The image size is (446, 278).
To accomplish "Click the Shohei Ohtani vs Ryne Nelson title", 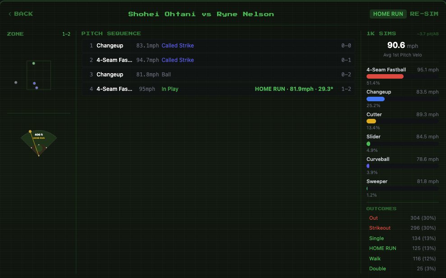I will (201, 14).
